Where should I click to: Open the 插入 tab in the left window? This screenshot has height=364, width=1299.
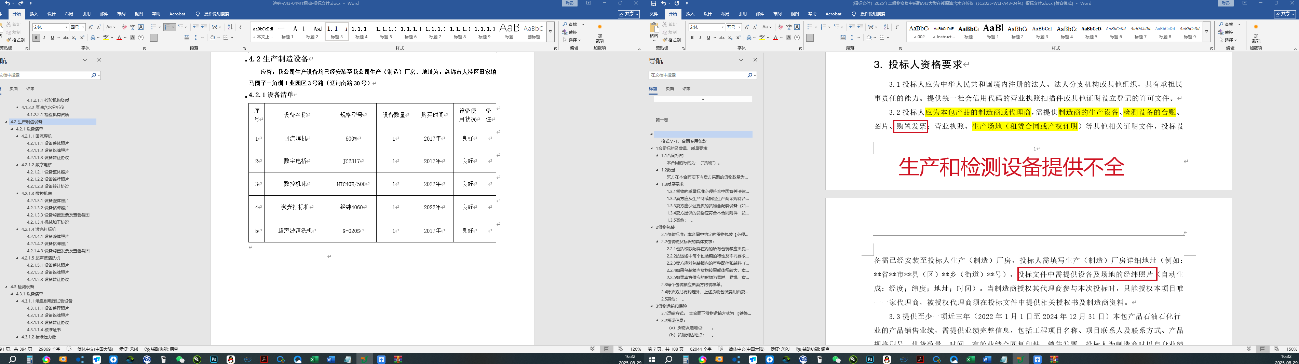click(x=34, y=14)
